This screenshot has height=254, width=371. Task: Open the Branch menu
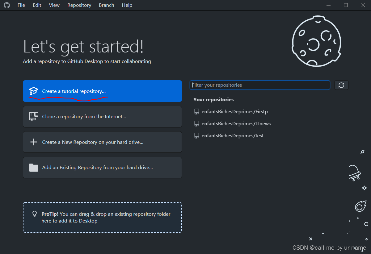[x=106, y=5]
